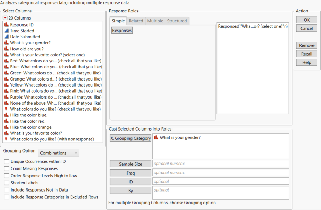The image size is (321, 210).
Task: Switch to the Structured tab
Action: tap(177, 21)
